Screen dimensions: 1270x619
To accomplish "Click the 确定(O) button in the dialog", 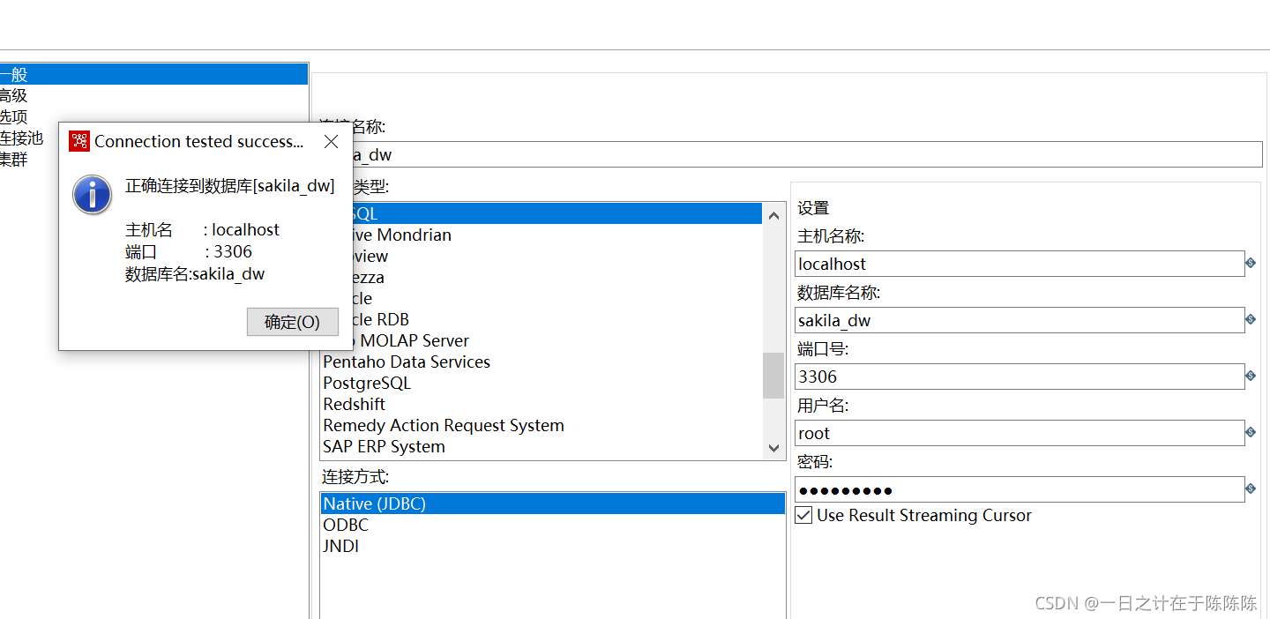I will point(293,322).
